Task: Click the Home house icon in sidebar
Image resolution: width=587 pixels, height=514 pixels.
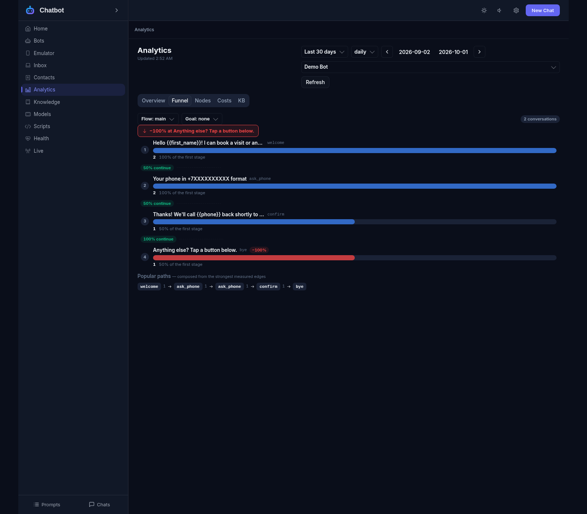Action: click(x=28, y=29)
